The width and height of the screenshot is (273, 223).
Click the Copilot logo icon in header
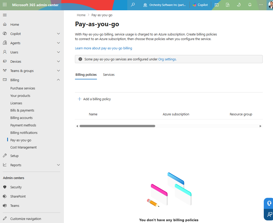(x=194, y=5)
